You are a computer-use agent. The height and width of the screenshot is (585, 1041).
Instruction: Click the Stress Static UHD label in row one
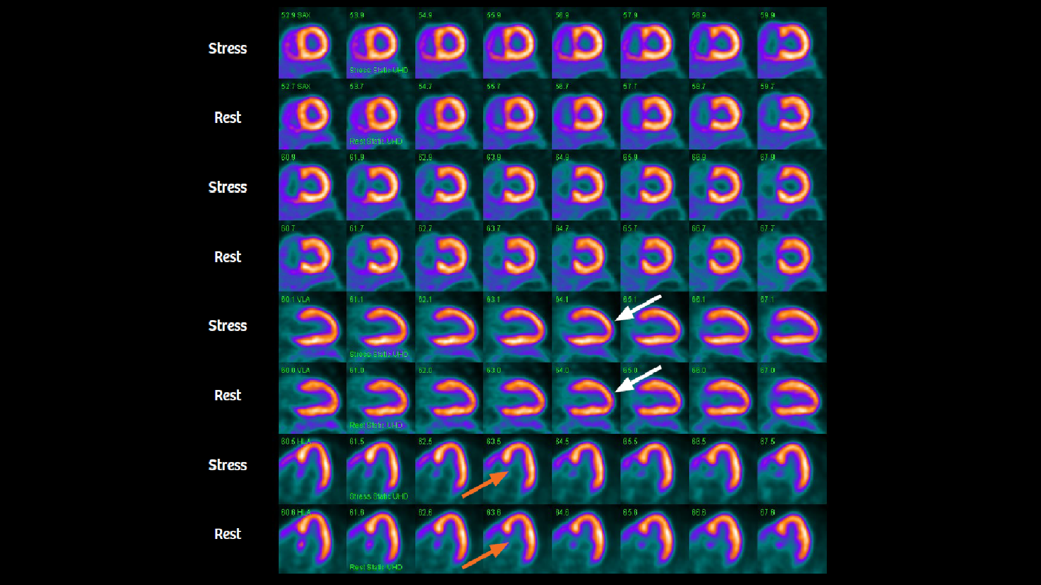(x=378, y=70)
